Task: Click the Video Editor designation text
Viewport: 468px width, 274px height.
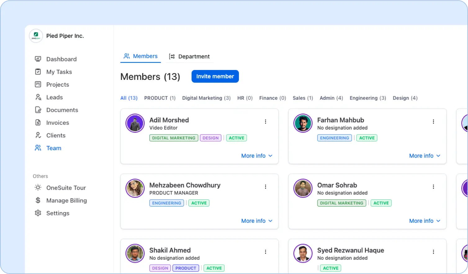Action: pos(163,128)
